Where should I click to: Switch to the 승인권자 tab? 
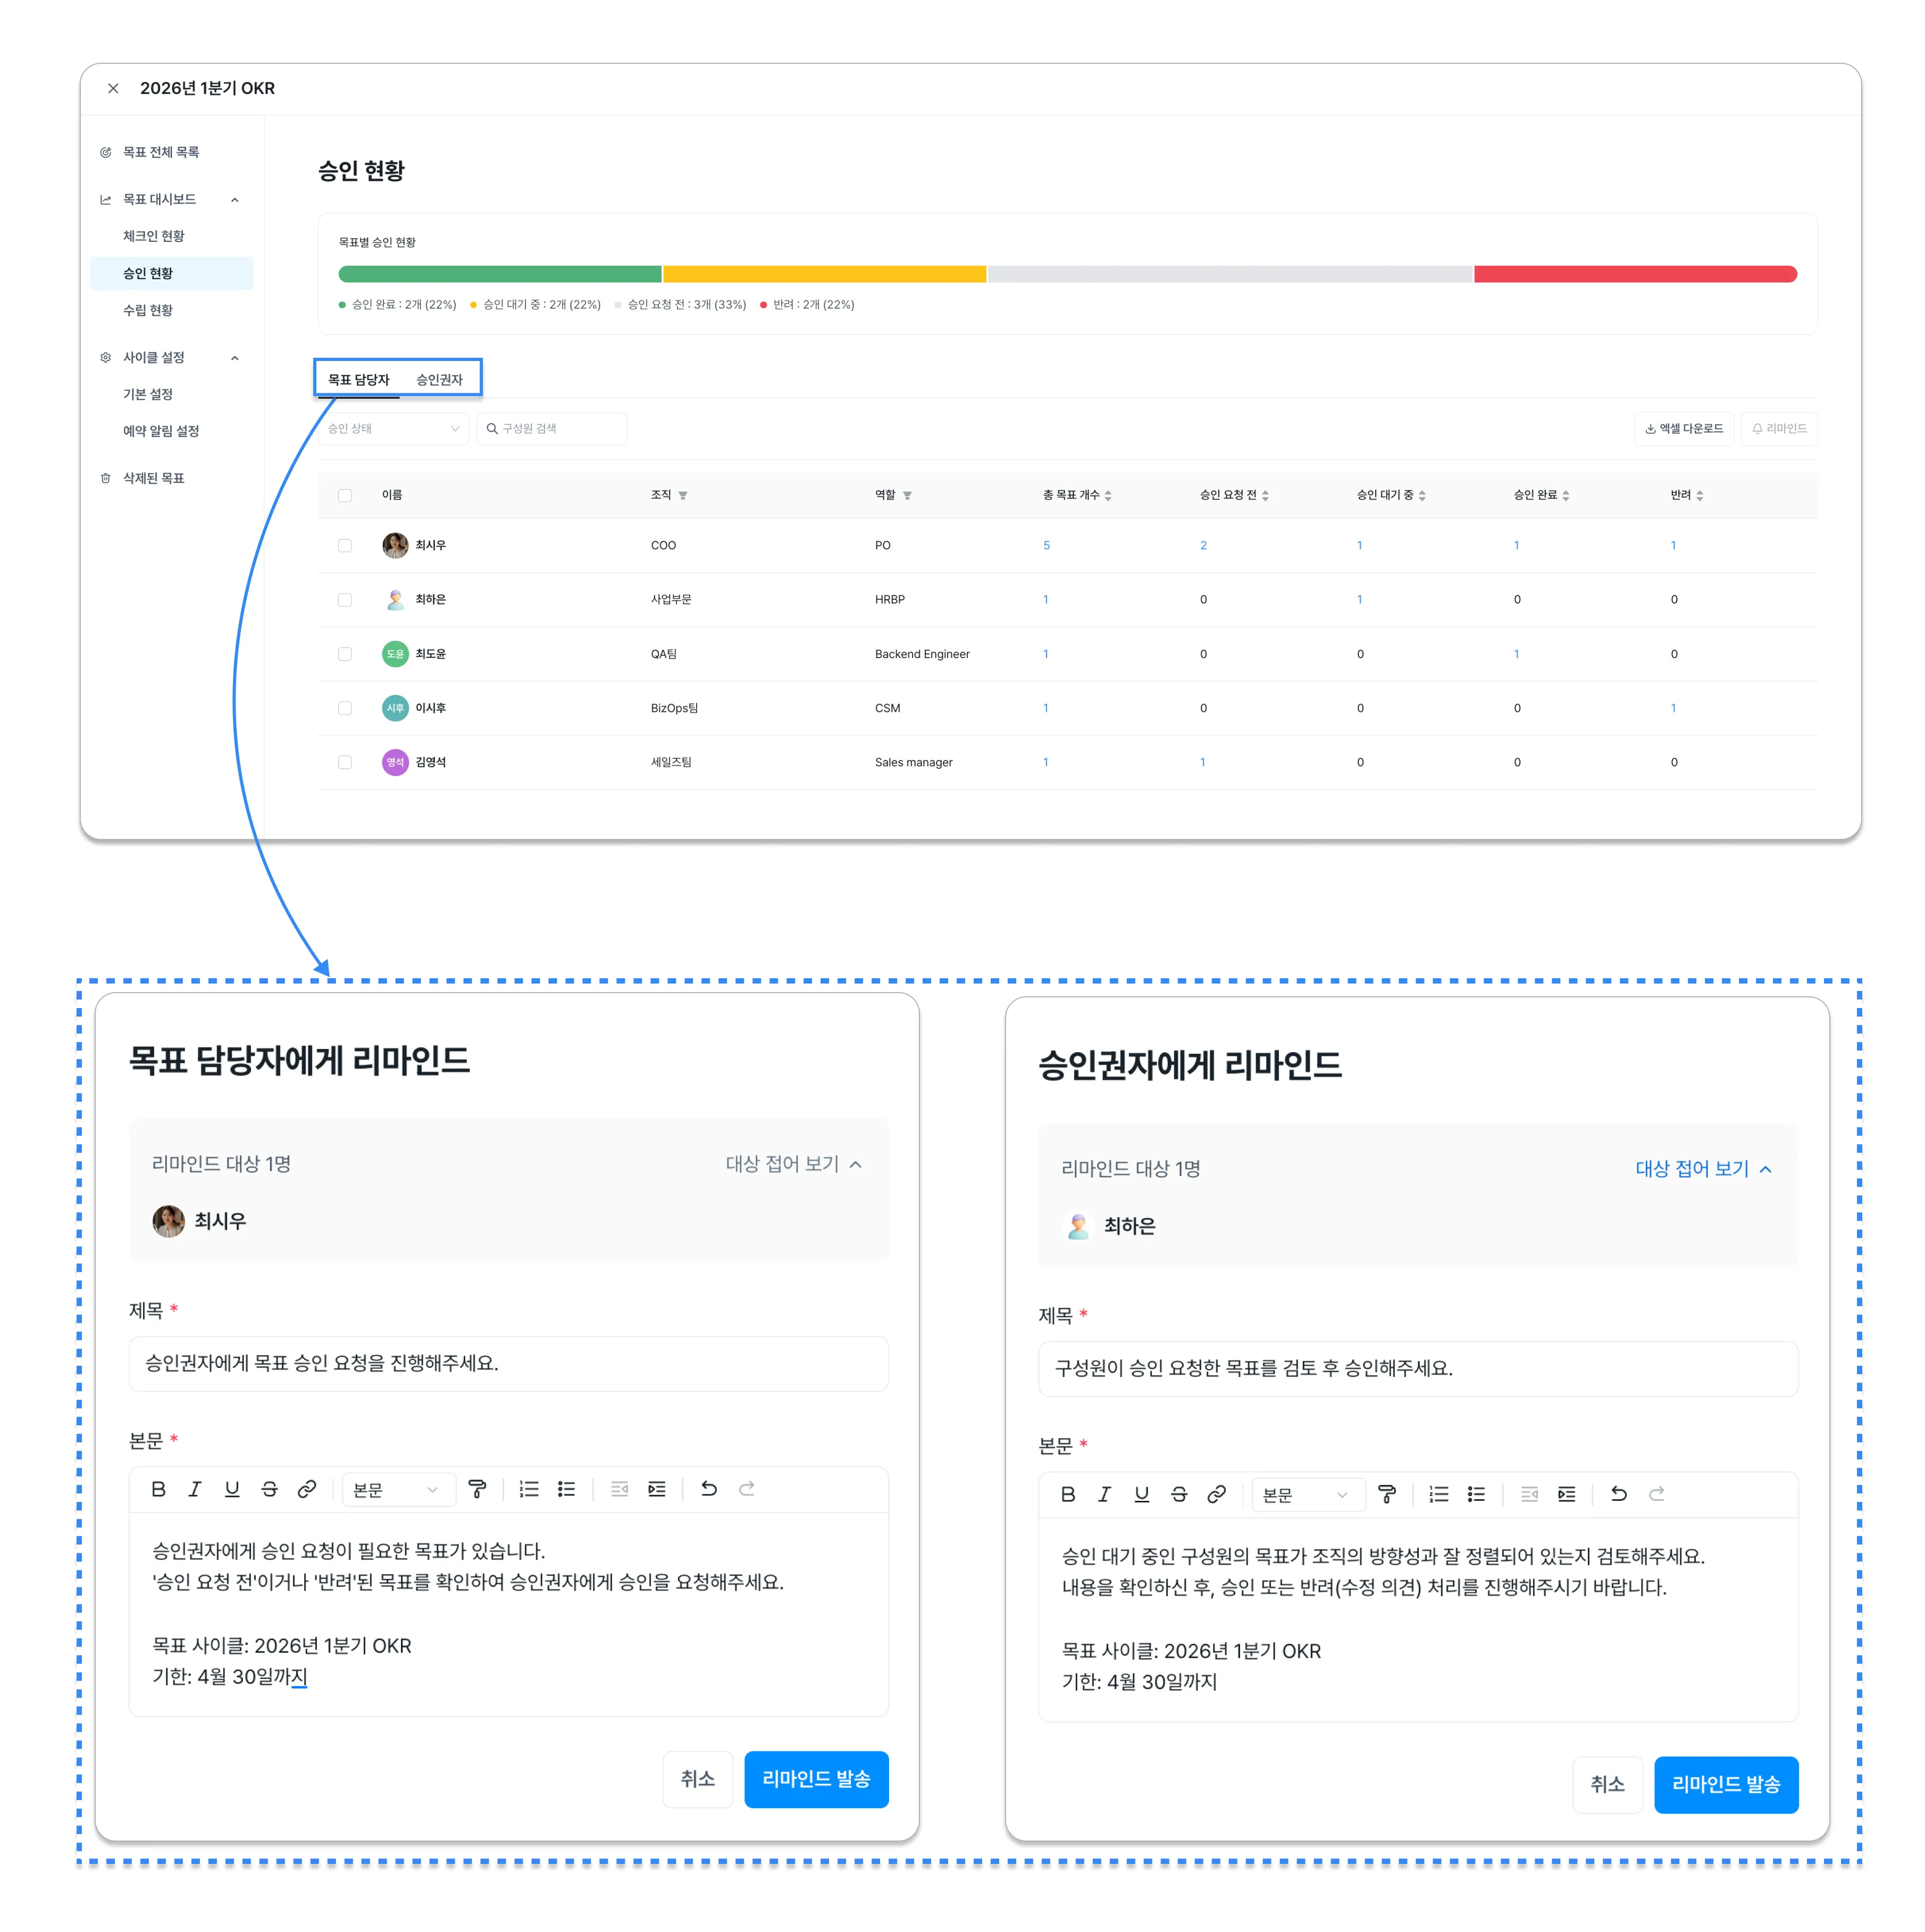(440, 379)
